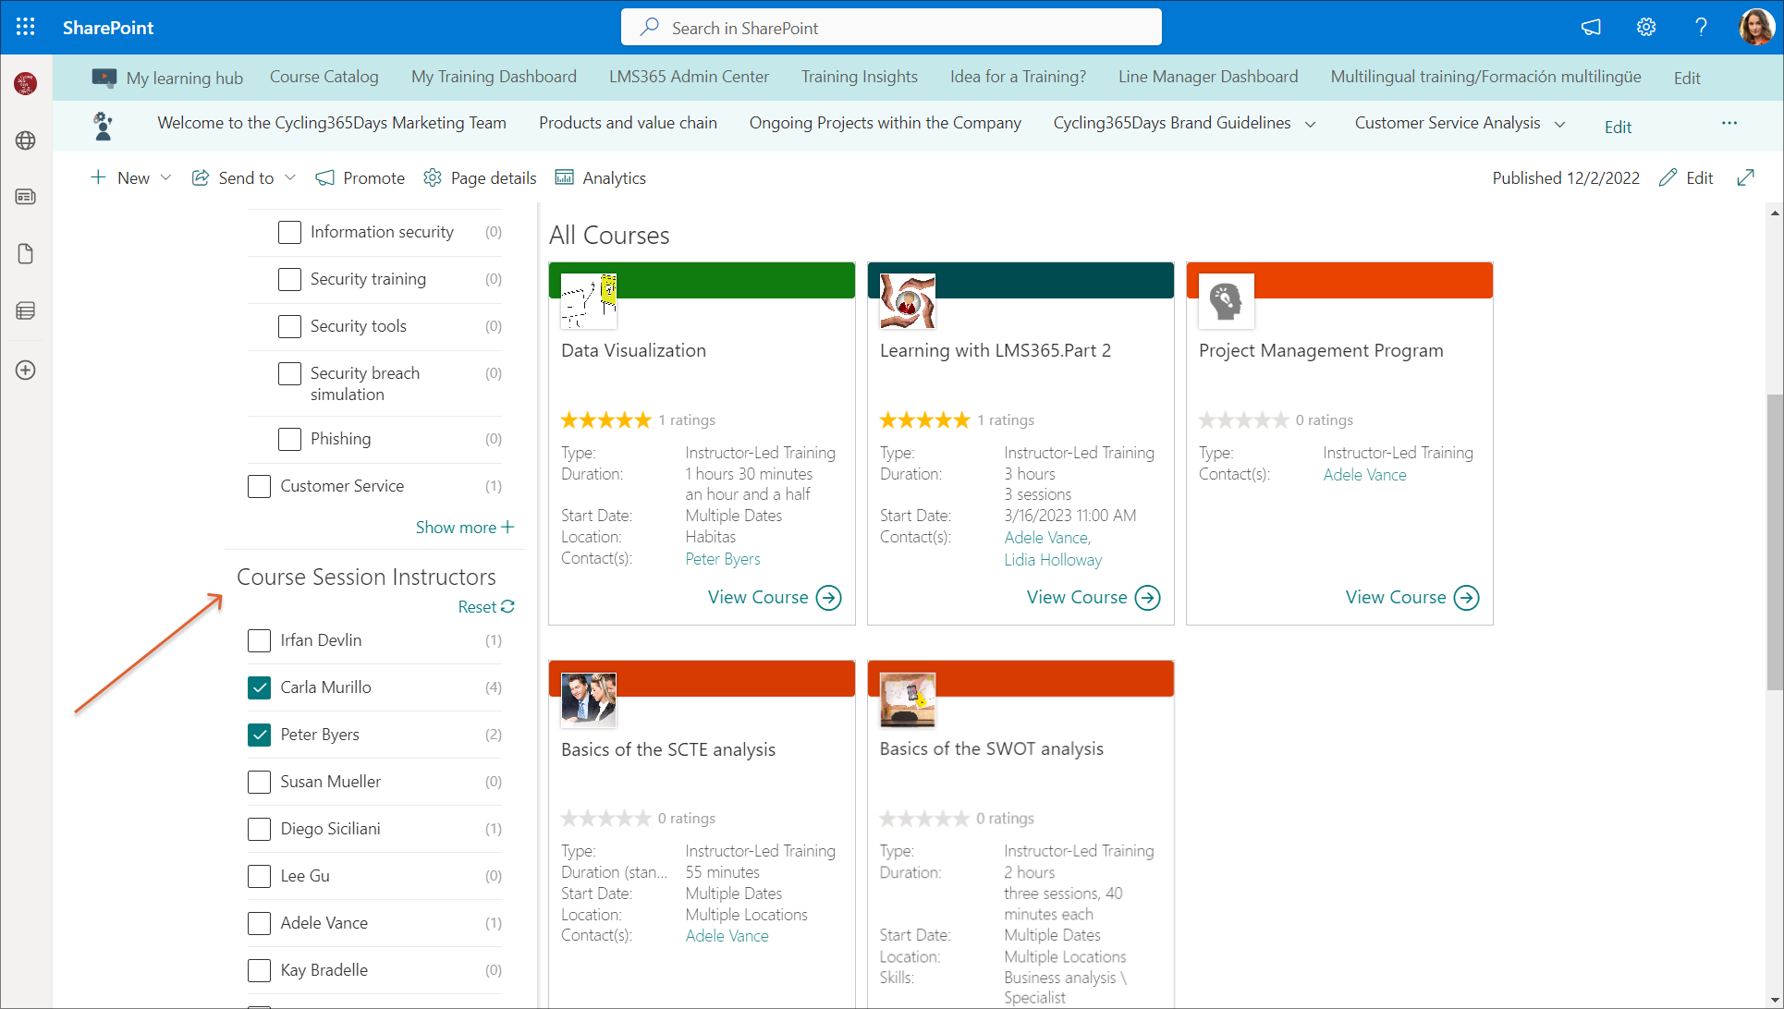1784x1009 pixels.
Task: Click the Lidia Holloway contact link
Action: pyautogui.click(x=1053, y=560)
